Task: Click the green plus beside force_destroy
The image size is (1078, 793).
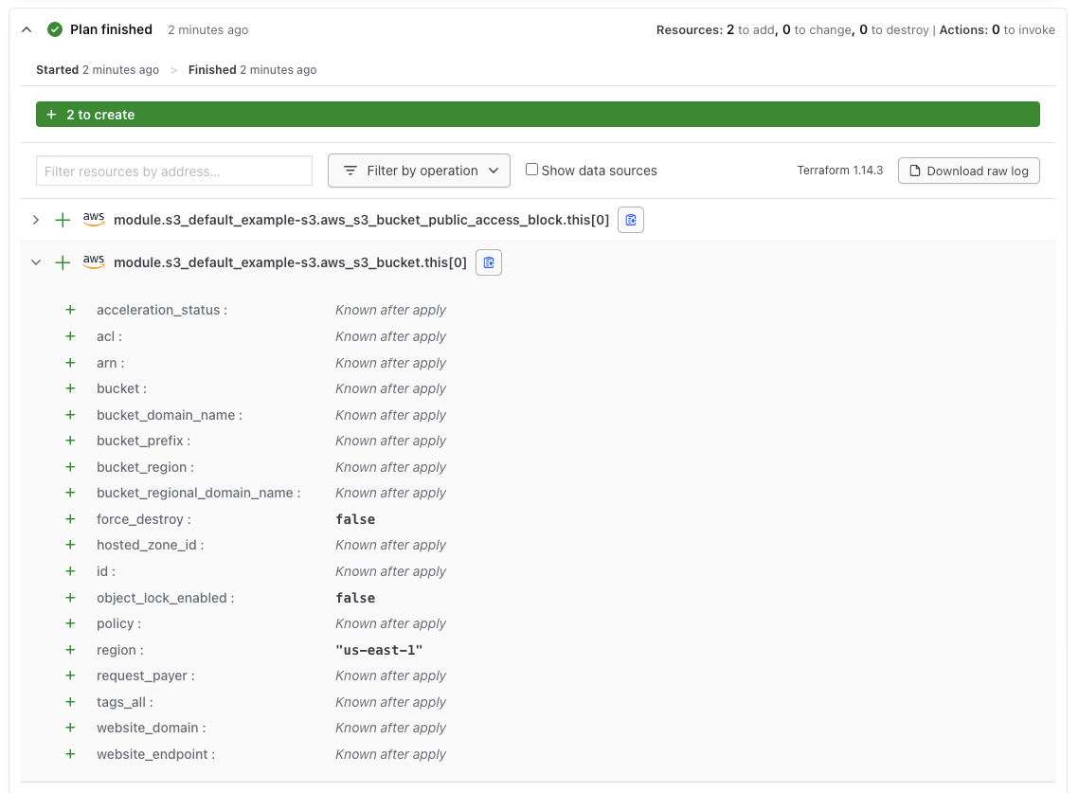Action: point(70,519)
